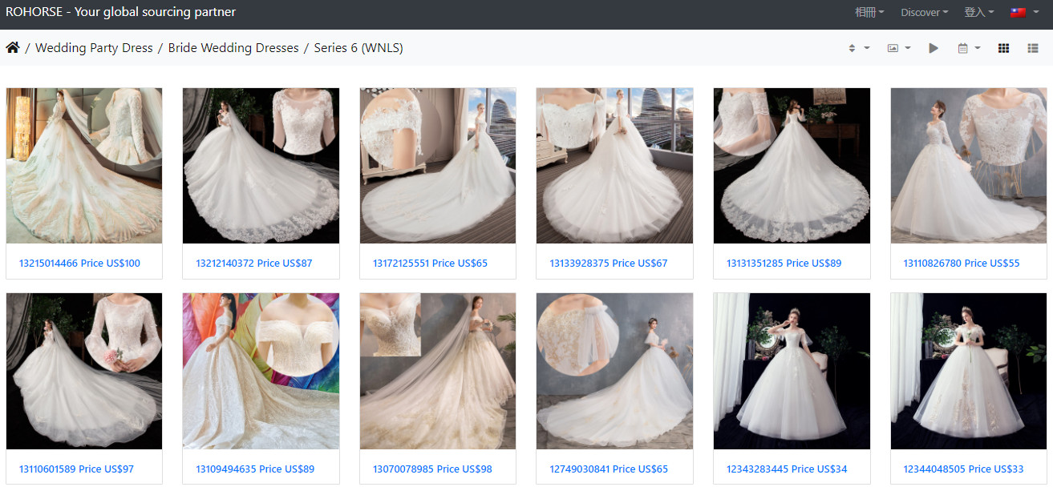Screen dimensions: 1053x491
Task: Switch to list view layout
Action: point(1033,48)
